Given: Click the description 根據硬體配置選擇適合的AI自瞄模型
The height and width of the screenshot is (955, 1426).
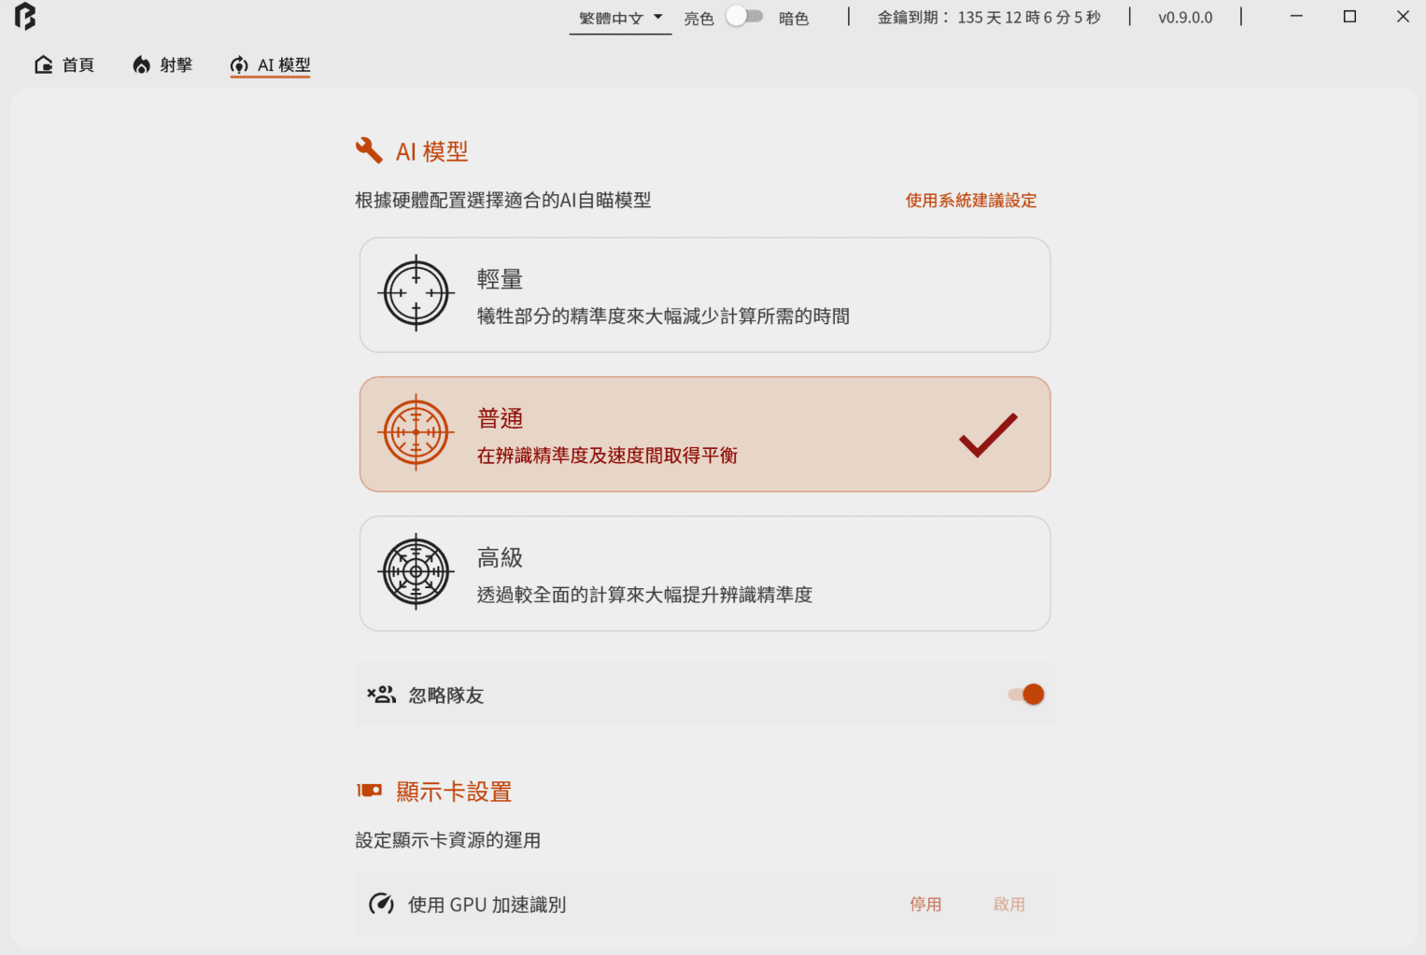Looking at the screenshot, I should [x=503, y=200].
